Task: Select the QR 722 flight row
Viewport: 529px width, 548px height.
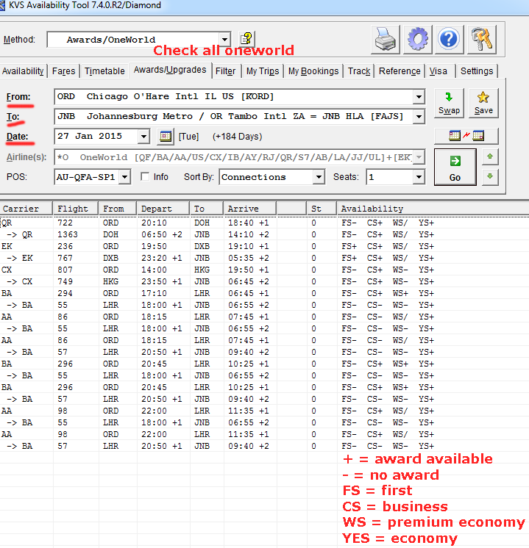Action: [264, 223]
